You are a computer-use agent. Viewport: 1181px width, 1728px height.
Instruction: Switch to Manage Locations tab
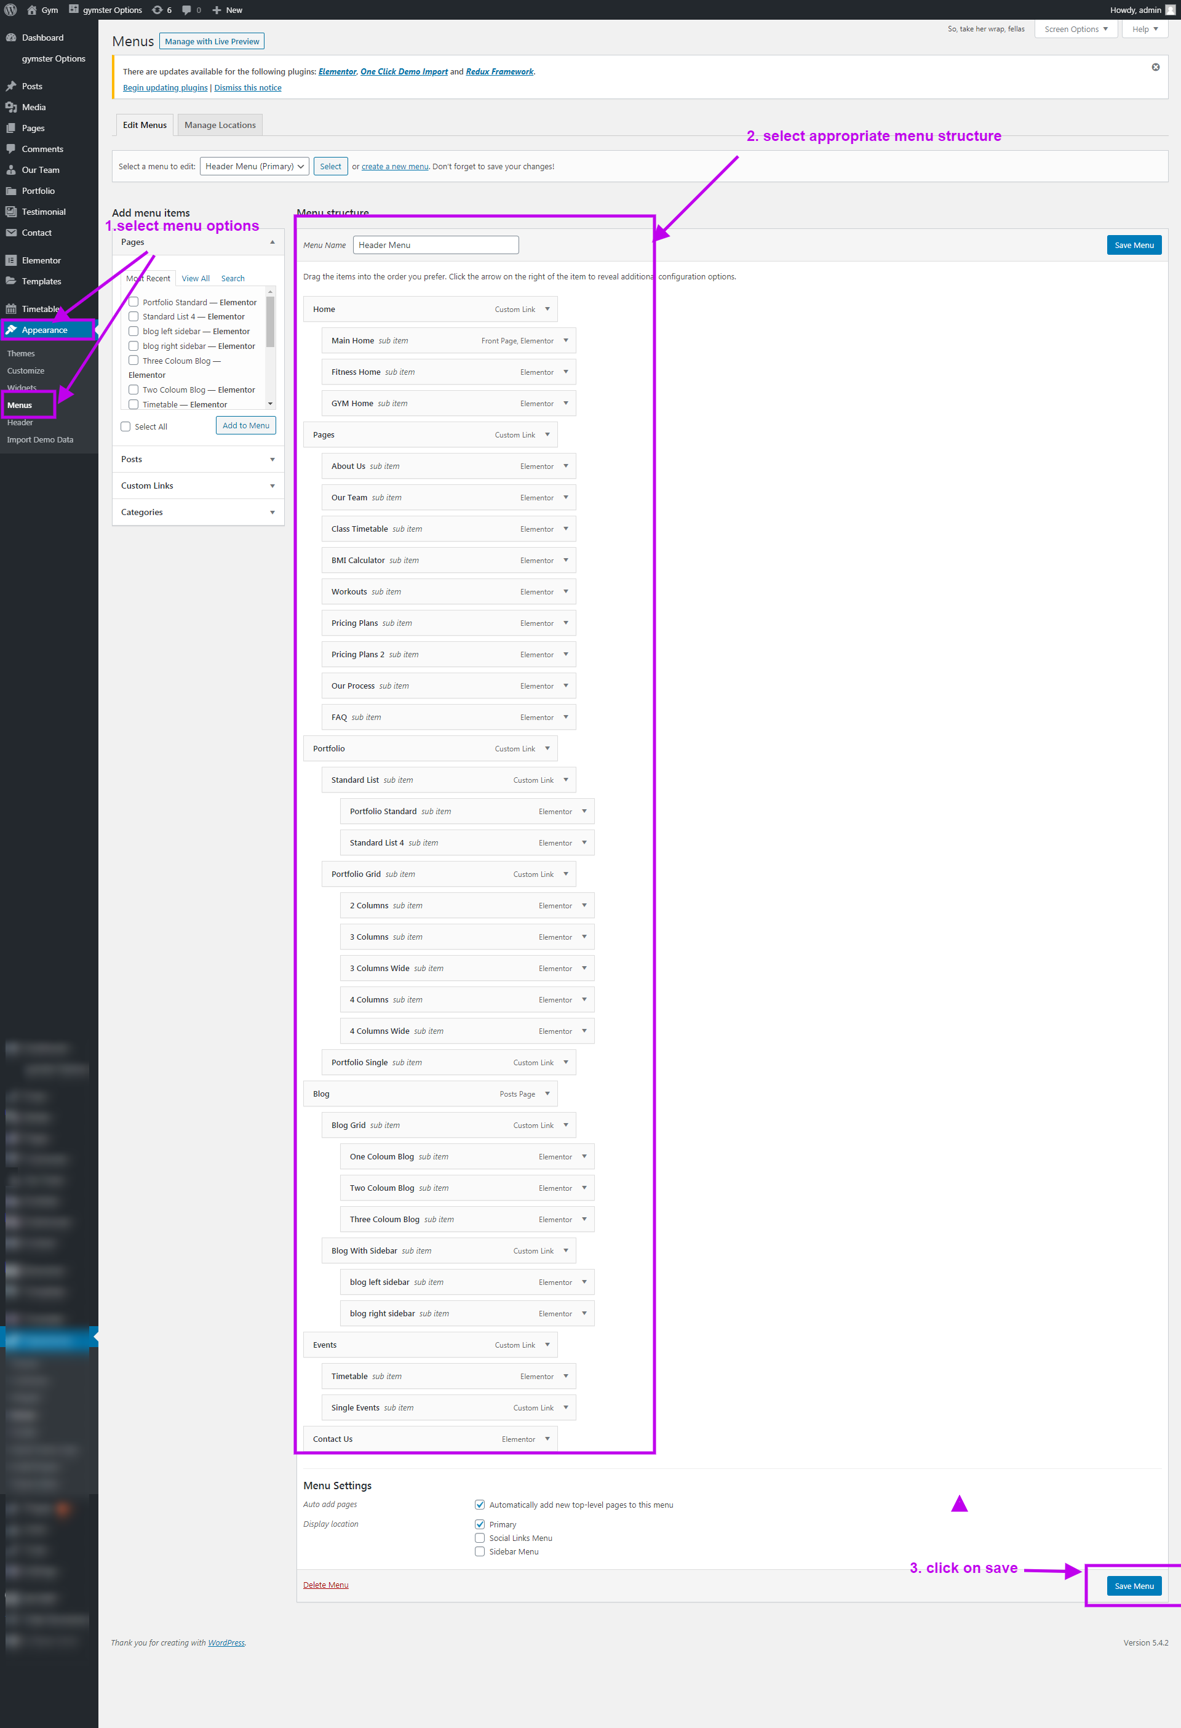click(x=220, y=125)
